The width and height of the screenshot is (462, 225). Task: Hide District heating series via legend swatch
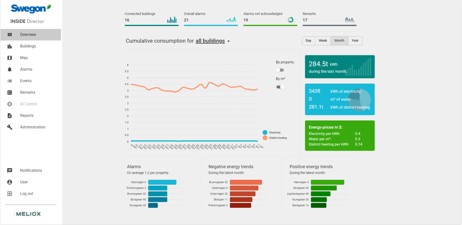(265, 138)
